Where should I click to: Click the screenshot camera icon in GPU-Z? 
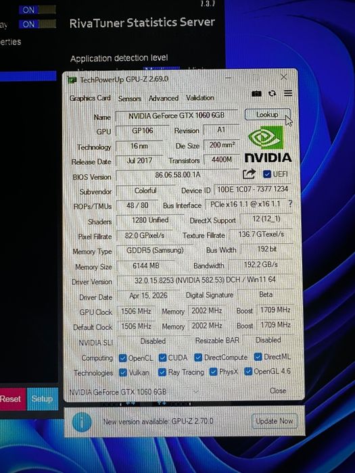tap(256, 94)
